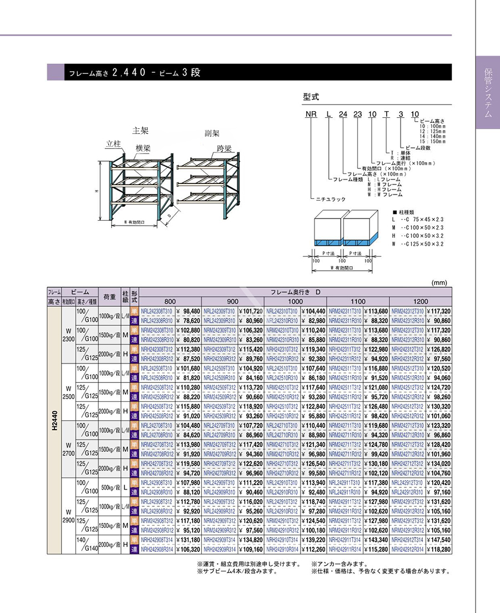Screen dimensions: 500x613
Task: Click model code NRL242911T310
Action: 344,483
